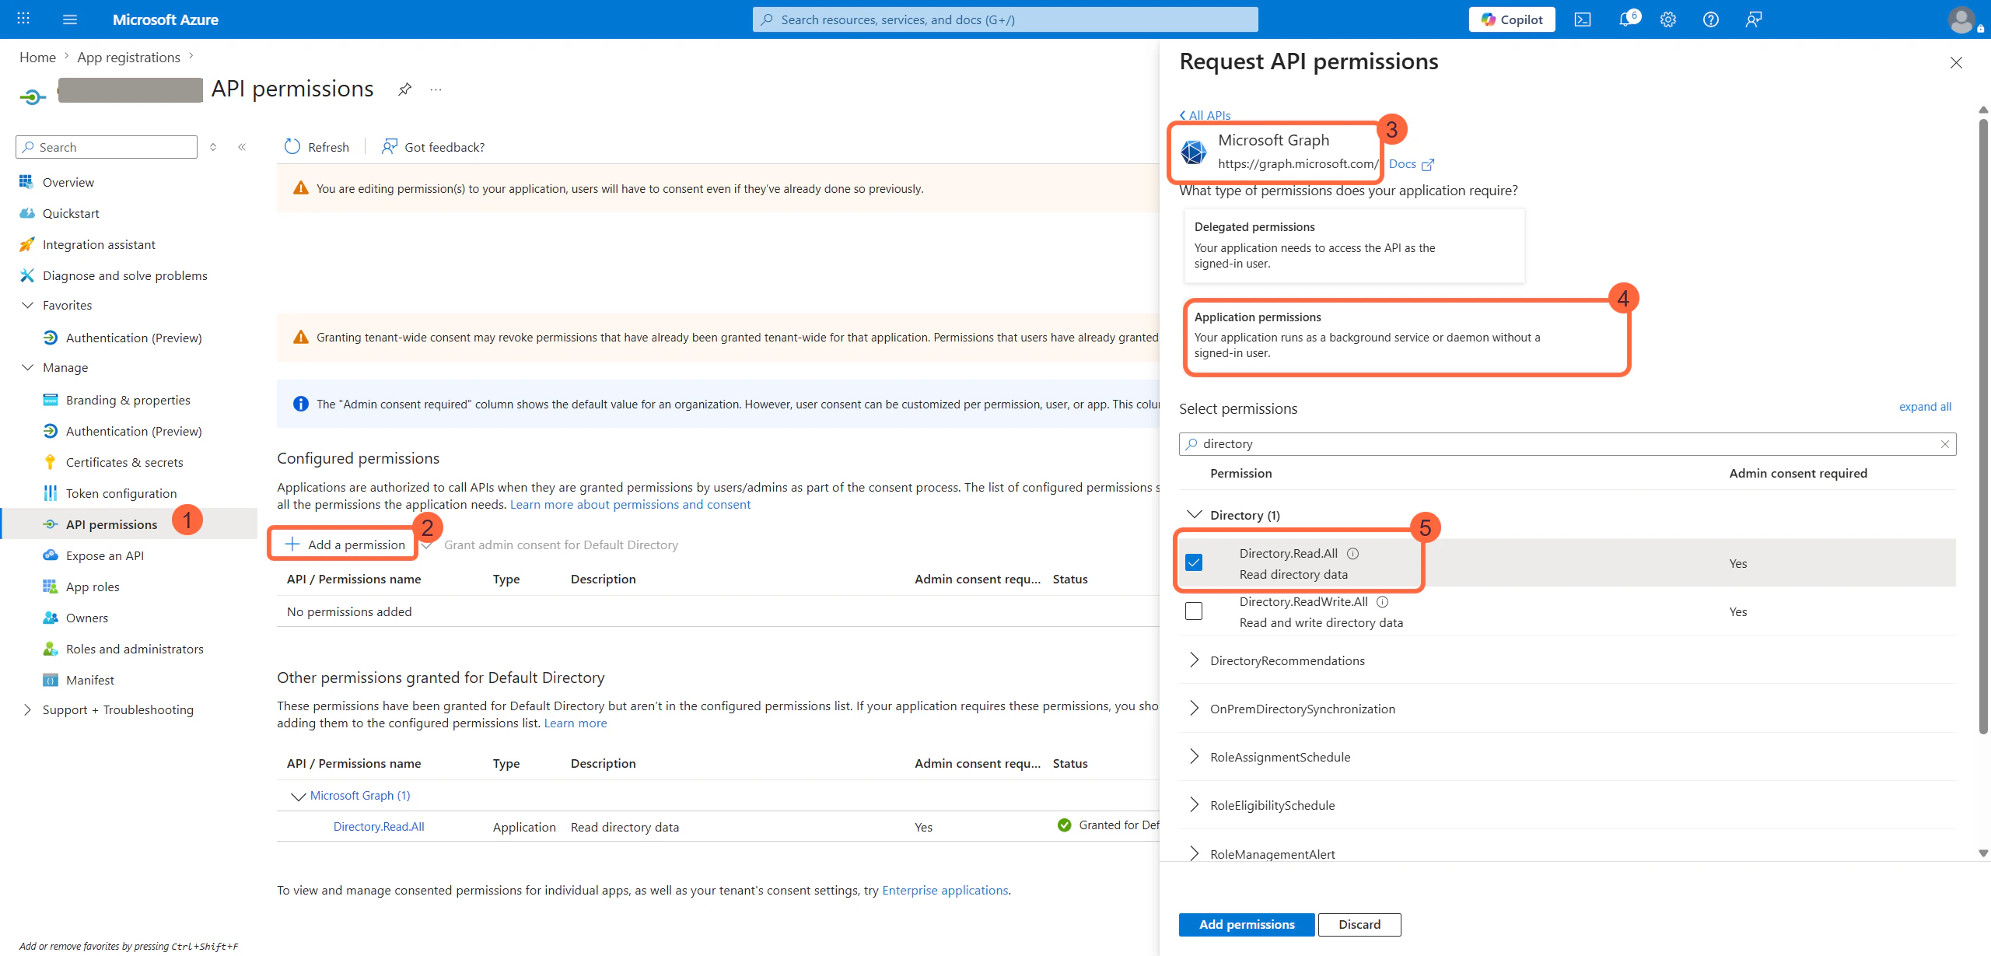
Task: Expand Support + Troubleshooting
Action: (28, 709)
